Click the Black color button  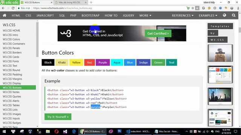pos(48,63)
